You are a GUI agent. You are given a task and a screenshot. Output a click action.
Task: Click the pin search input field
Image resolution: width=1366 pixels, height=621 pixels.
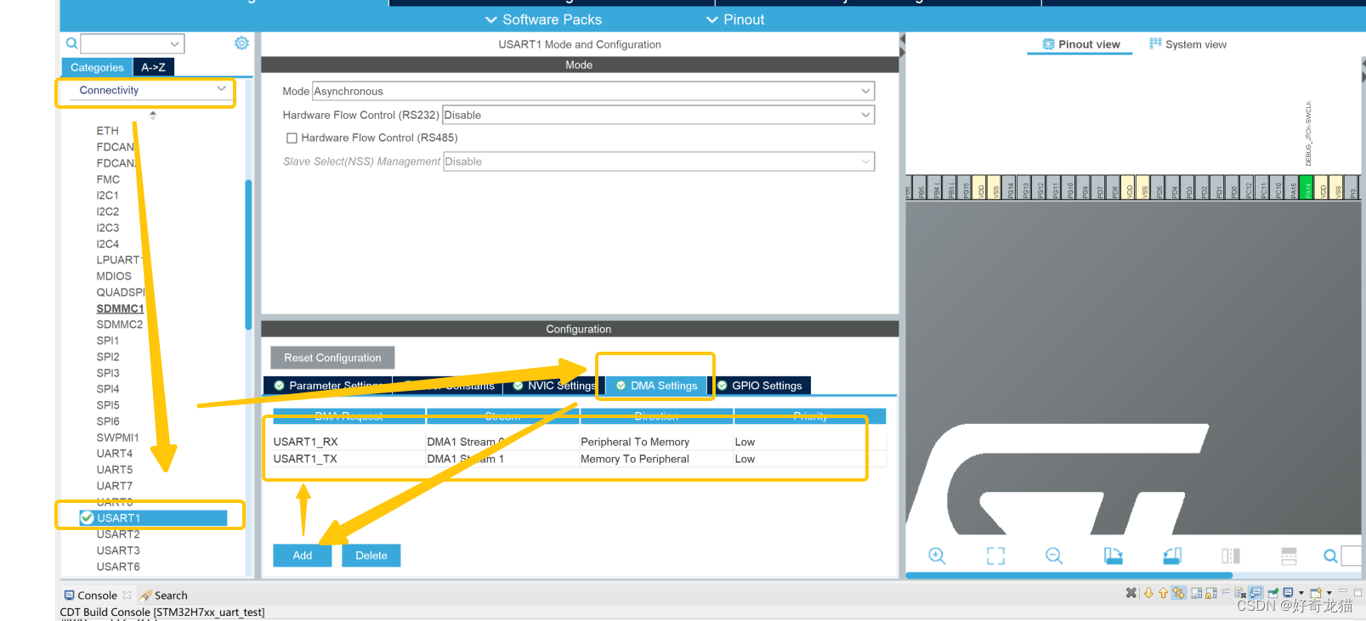click(x=1352, y=556)
